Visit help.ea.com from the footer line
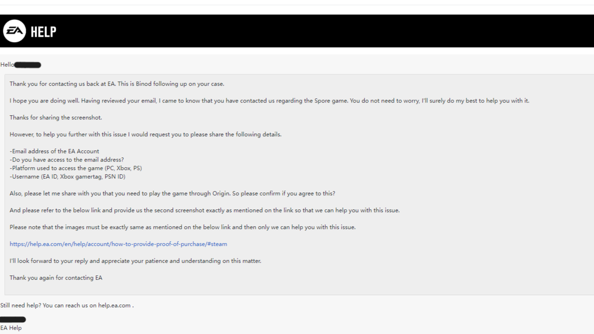The image size is (594, 334). (x=114, y=305)
